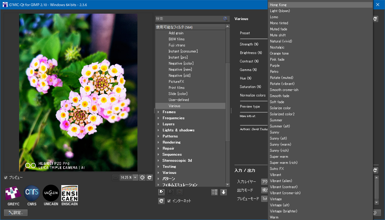Expand the Frames category
Image resolution: width=385 pixels, height=220 pixels.
[158, 112]
